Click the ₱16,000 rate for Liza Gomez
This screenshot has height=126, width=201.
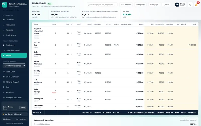tap(77, 106)
